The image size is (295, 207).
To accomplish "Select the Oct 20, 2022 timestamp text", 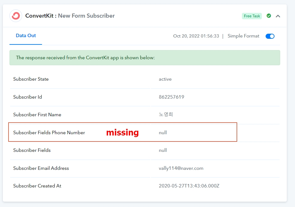I will [196, 36].
